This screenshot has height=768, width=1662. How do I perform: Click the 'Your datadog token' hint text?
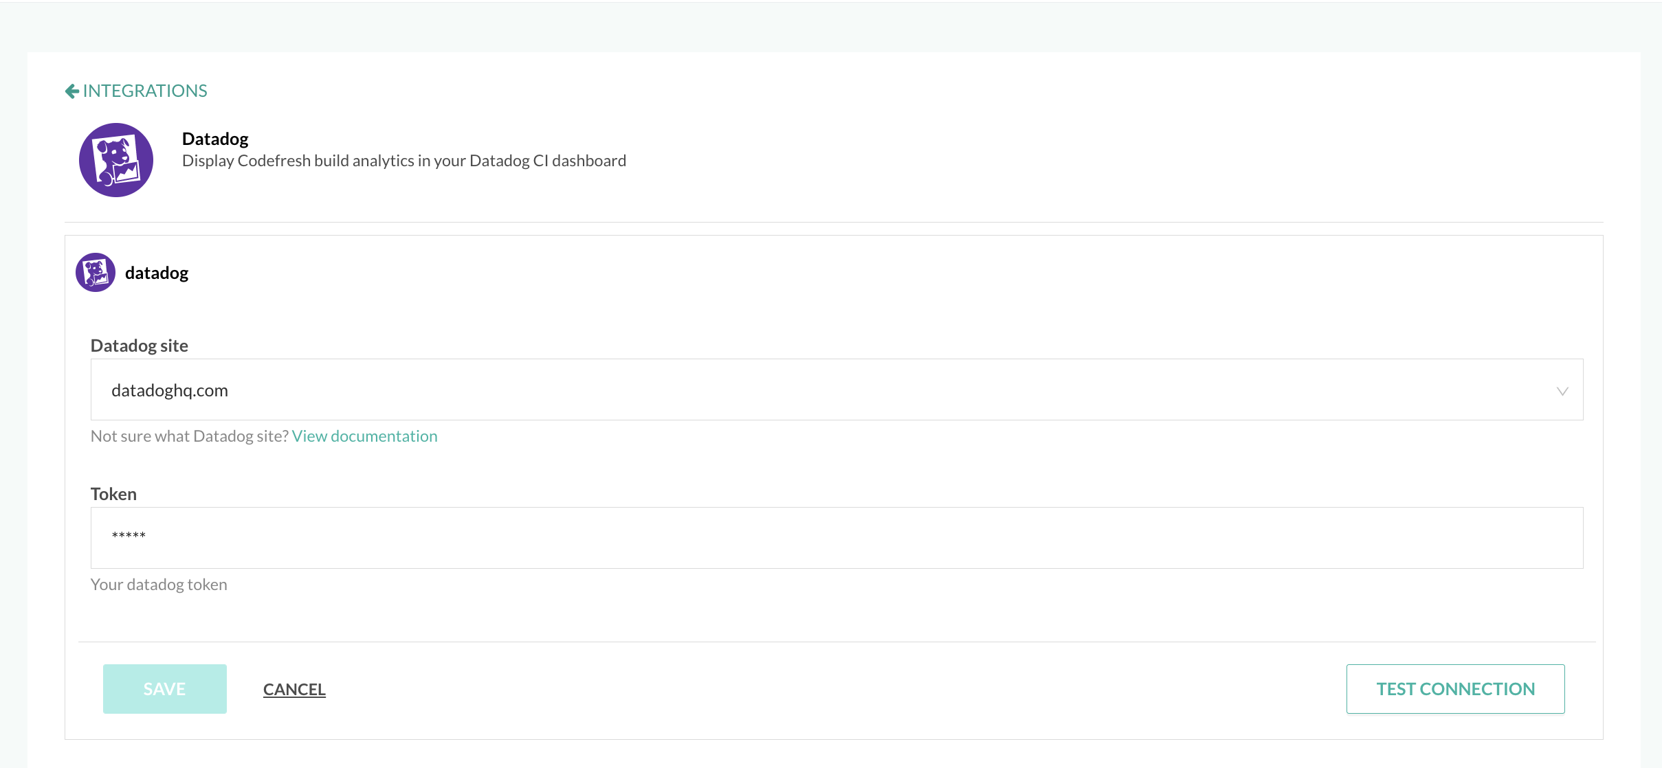(159, 585)
